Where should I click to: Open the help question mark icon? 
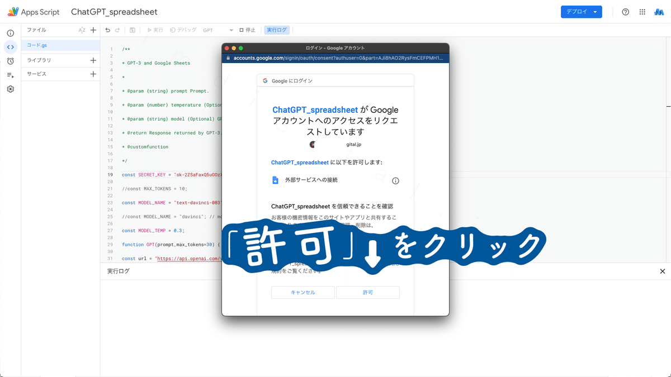pyautogui.click(x=626, y=12)
